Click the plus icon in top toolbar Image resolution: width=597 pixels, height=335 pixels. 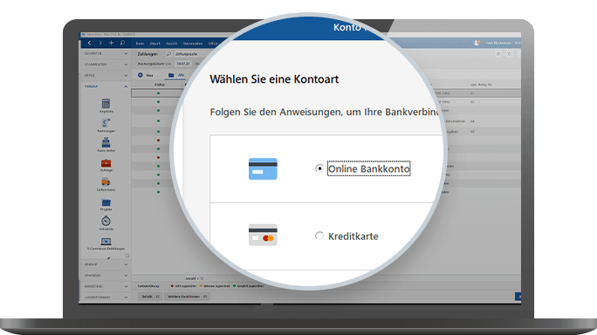point(111,43)
